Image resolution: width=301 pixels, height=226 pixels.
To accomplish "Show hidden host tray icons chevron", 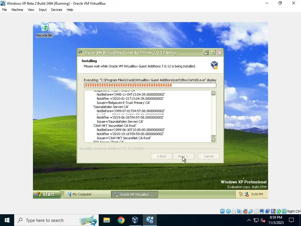I will [249, 220].
